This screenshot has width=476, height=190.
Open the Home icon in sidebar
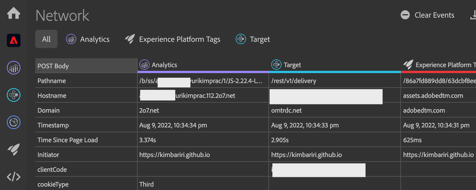13,13
